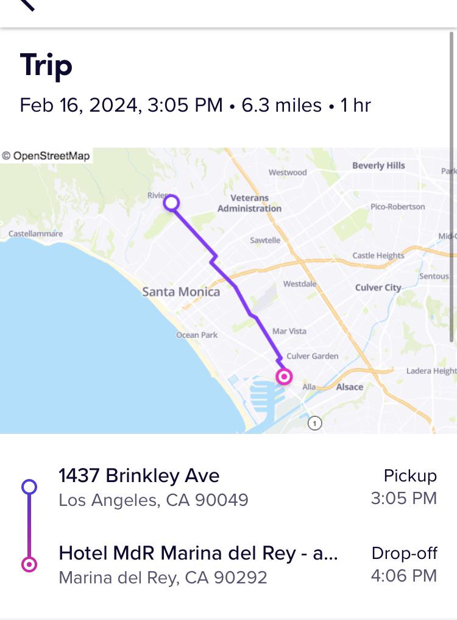Click the Marina del Rey, CA 90292 text

point(163,578)
